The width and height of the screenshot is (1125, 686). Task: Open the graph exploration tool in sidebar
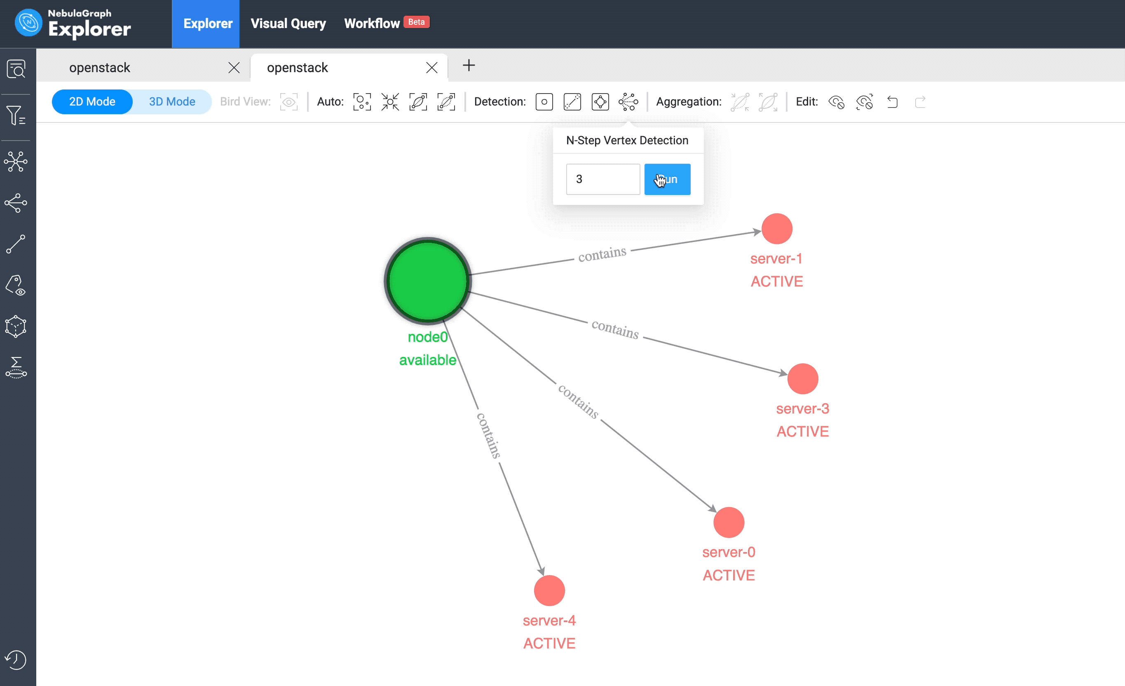pyautogui.click(x=16, y=161)
